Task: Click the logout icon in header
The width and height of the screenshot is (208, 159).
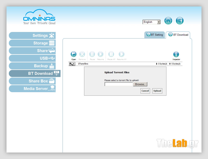Action: [180, 21]
